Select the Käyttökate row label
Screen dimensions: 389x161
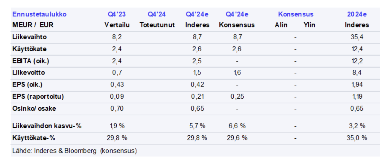[29, 49]
